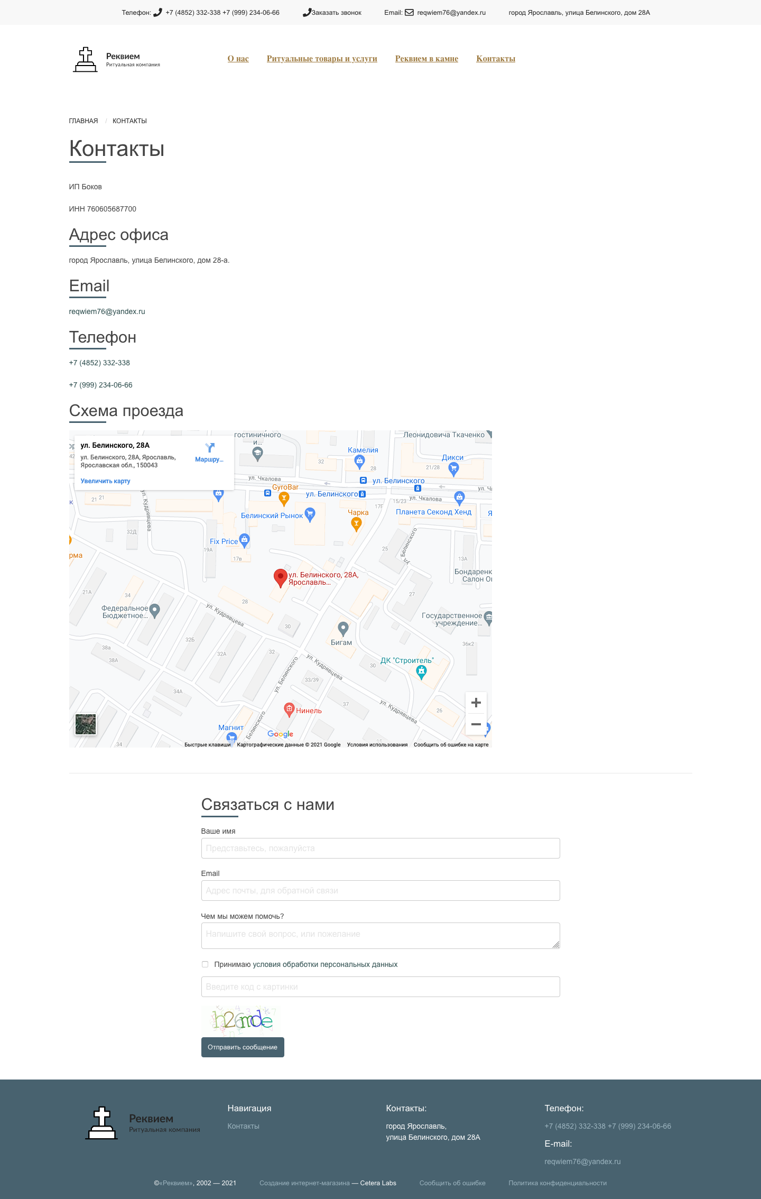Viewport: 761px width, 1199px height.
Task: Click the footer Реквием cross logo
Action: pyautogui.click(x=101, y=1123)
